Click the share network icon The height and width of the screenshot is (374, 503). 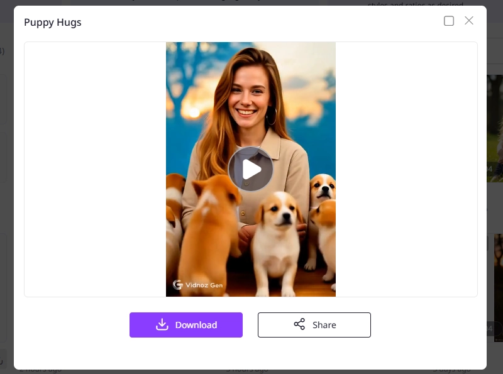300,324
